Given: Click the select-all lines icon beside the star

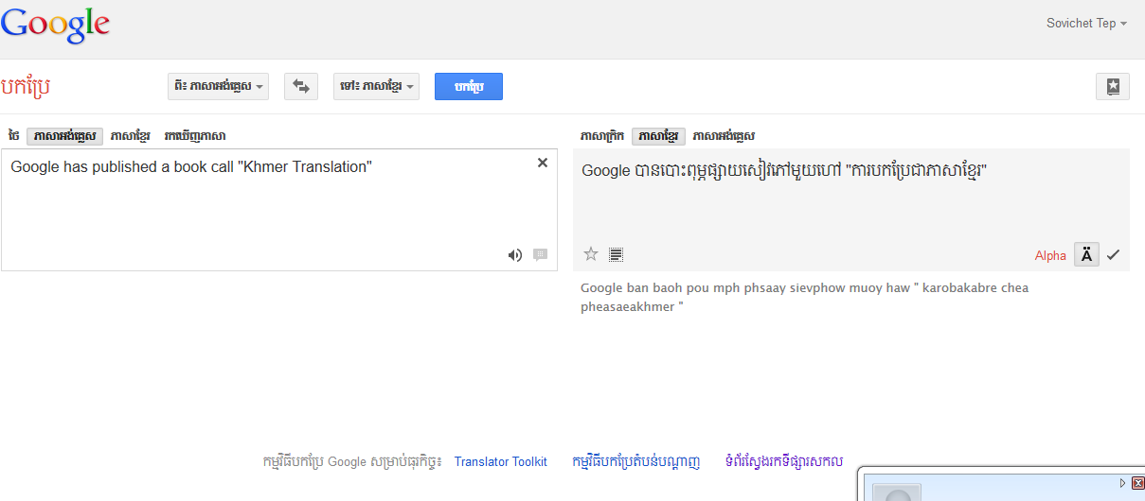Looking at the screenshot, I should tap(616, 254).
